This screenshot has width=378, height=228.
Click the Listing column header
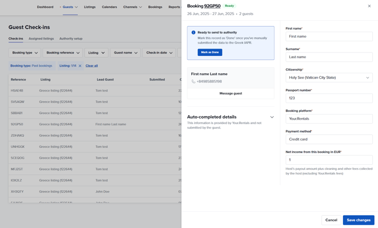(x=45, y=80)
